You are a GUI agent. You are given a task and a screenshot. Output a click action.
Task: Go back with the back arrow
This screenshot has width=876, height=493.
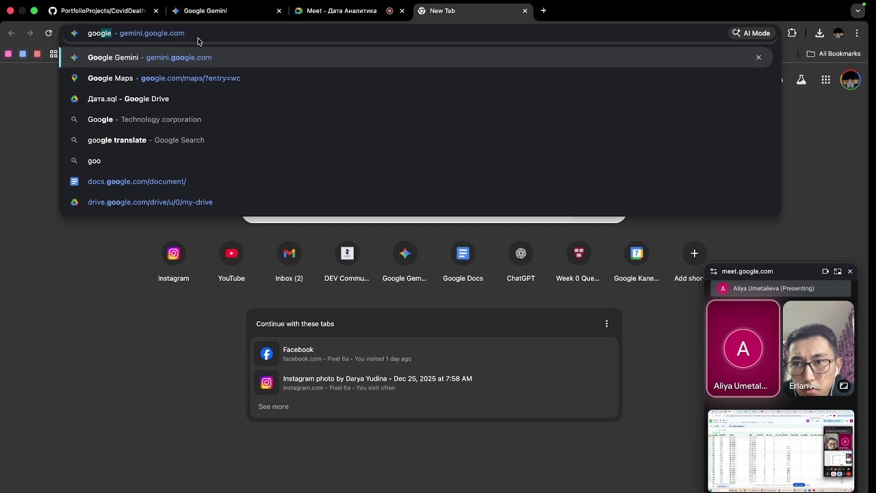pyautogui.click(x=11, y=33)
